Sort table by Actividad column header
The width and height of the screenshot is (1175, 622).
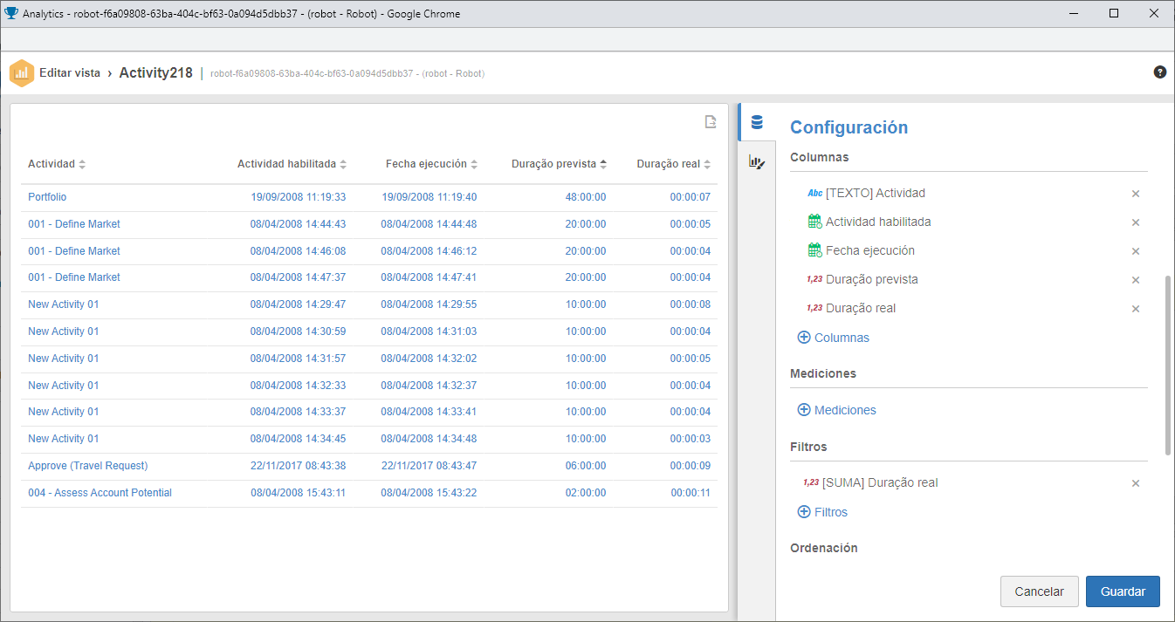57,164
